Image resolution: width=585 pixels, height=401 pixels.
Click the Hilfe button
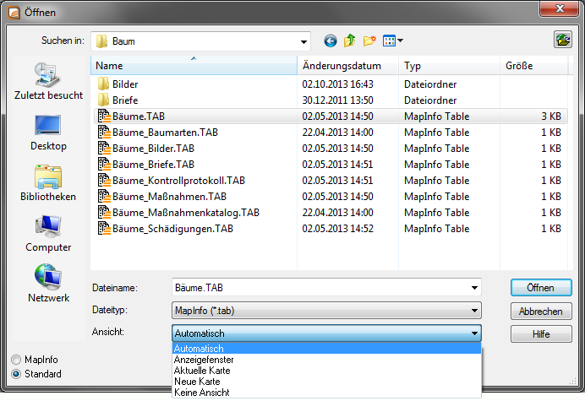pos(541,334)
